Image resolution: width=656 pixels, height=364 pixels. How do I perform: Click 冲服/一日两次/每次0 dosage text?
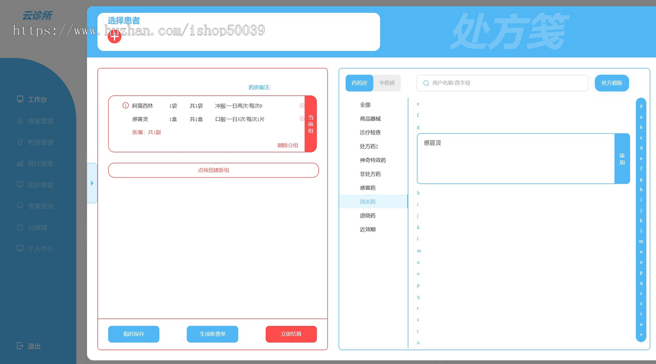pyautogui.click(x=238, y=106)
